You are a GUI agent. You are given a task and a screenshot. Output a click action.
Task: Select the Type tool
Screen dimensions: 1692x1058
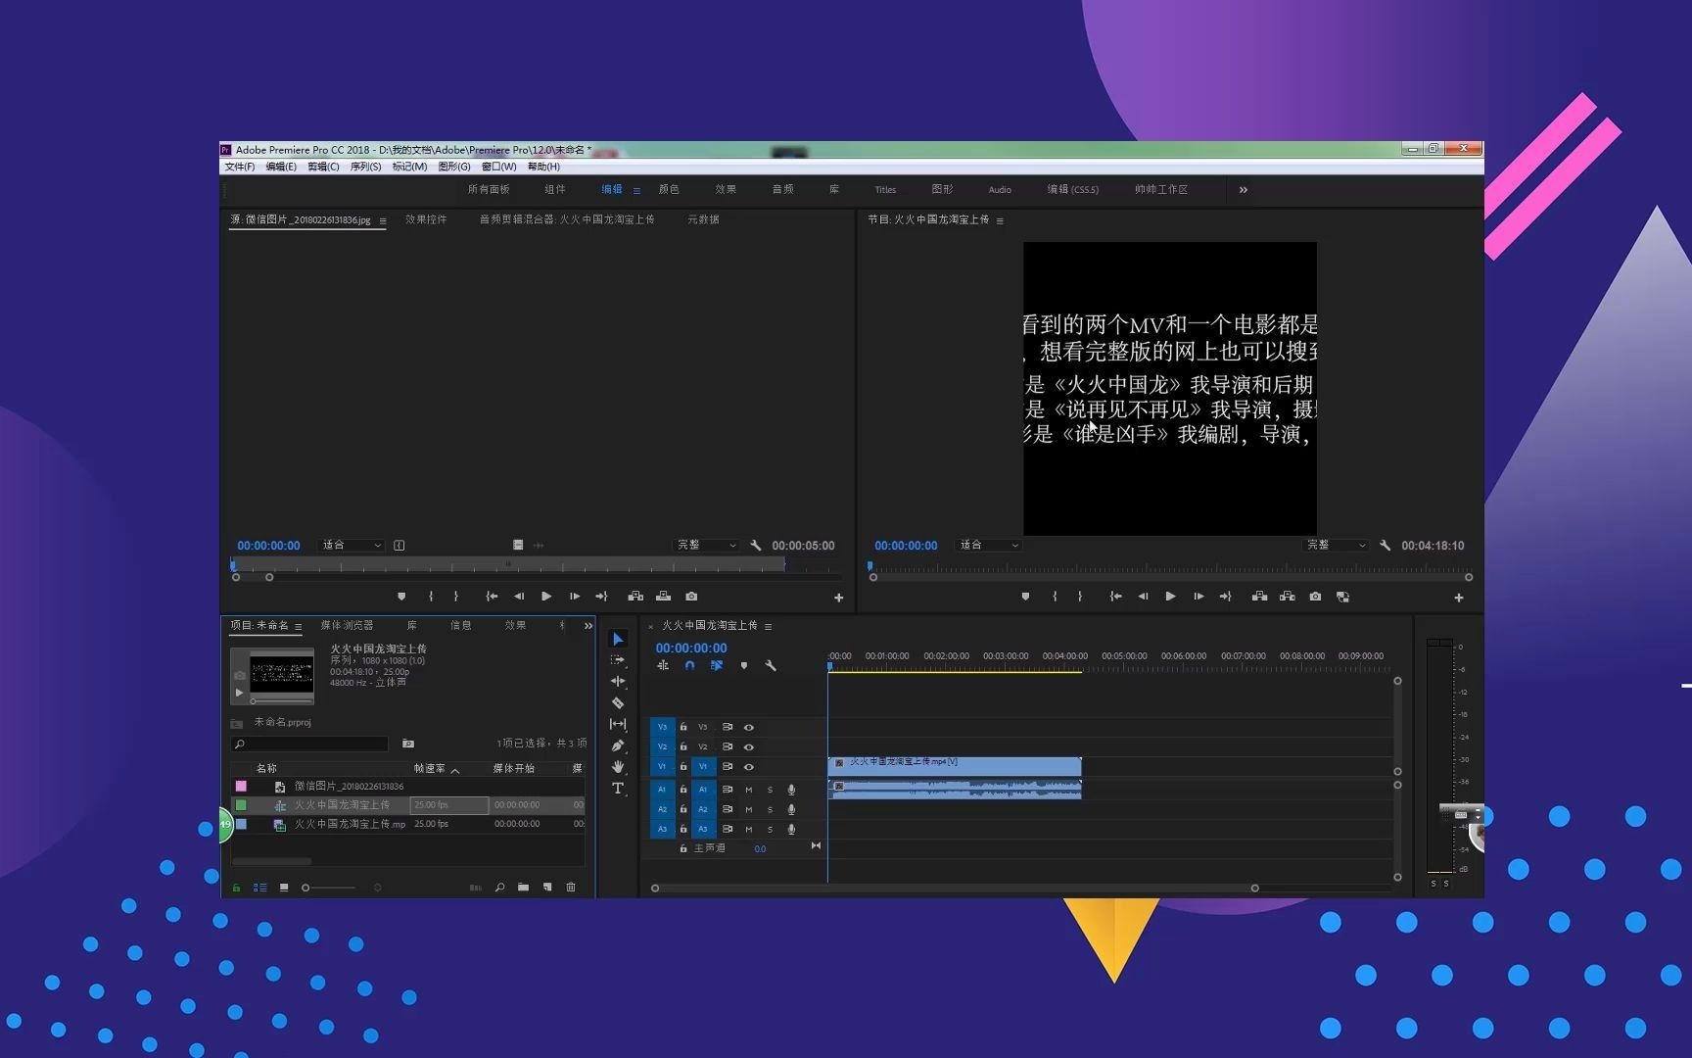(x=618, y=788)
